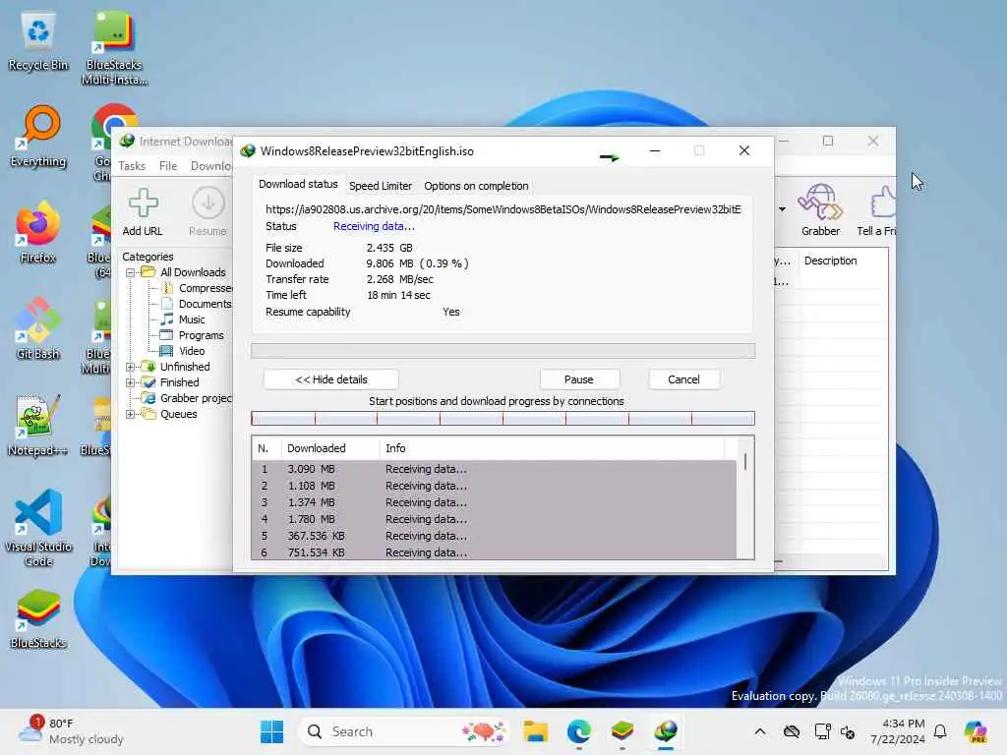Select the BlueStacks desktop icon at bottom
Image resolution: width=1007 pixels, height=755 pixels.
pyautogui.click(x=38, y=619)
